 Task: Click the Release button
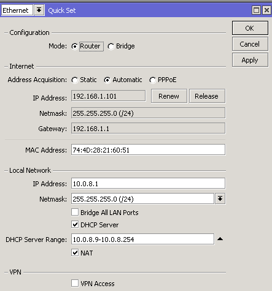pos(207,96)
